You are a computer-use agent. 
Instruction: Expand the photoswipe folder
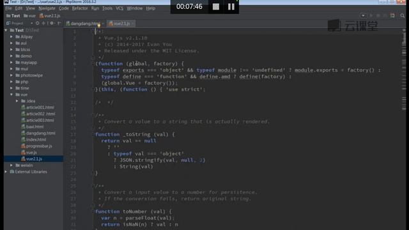click(12, 75)
